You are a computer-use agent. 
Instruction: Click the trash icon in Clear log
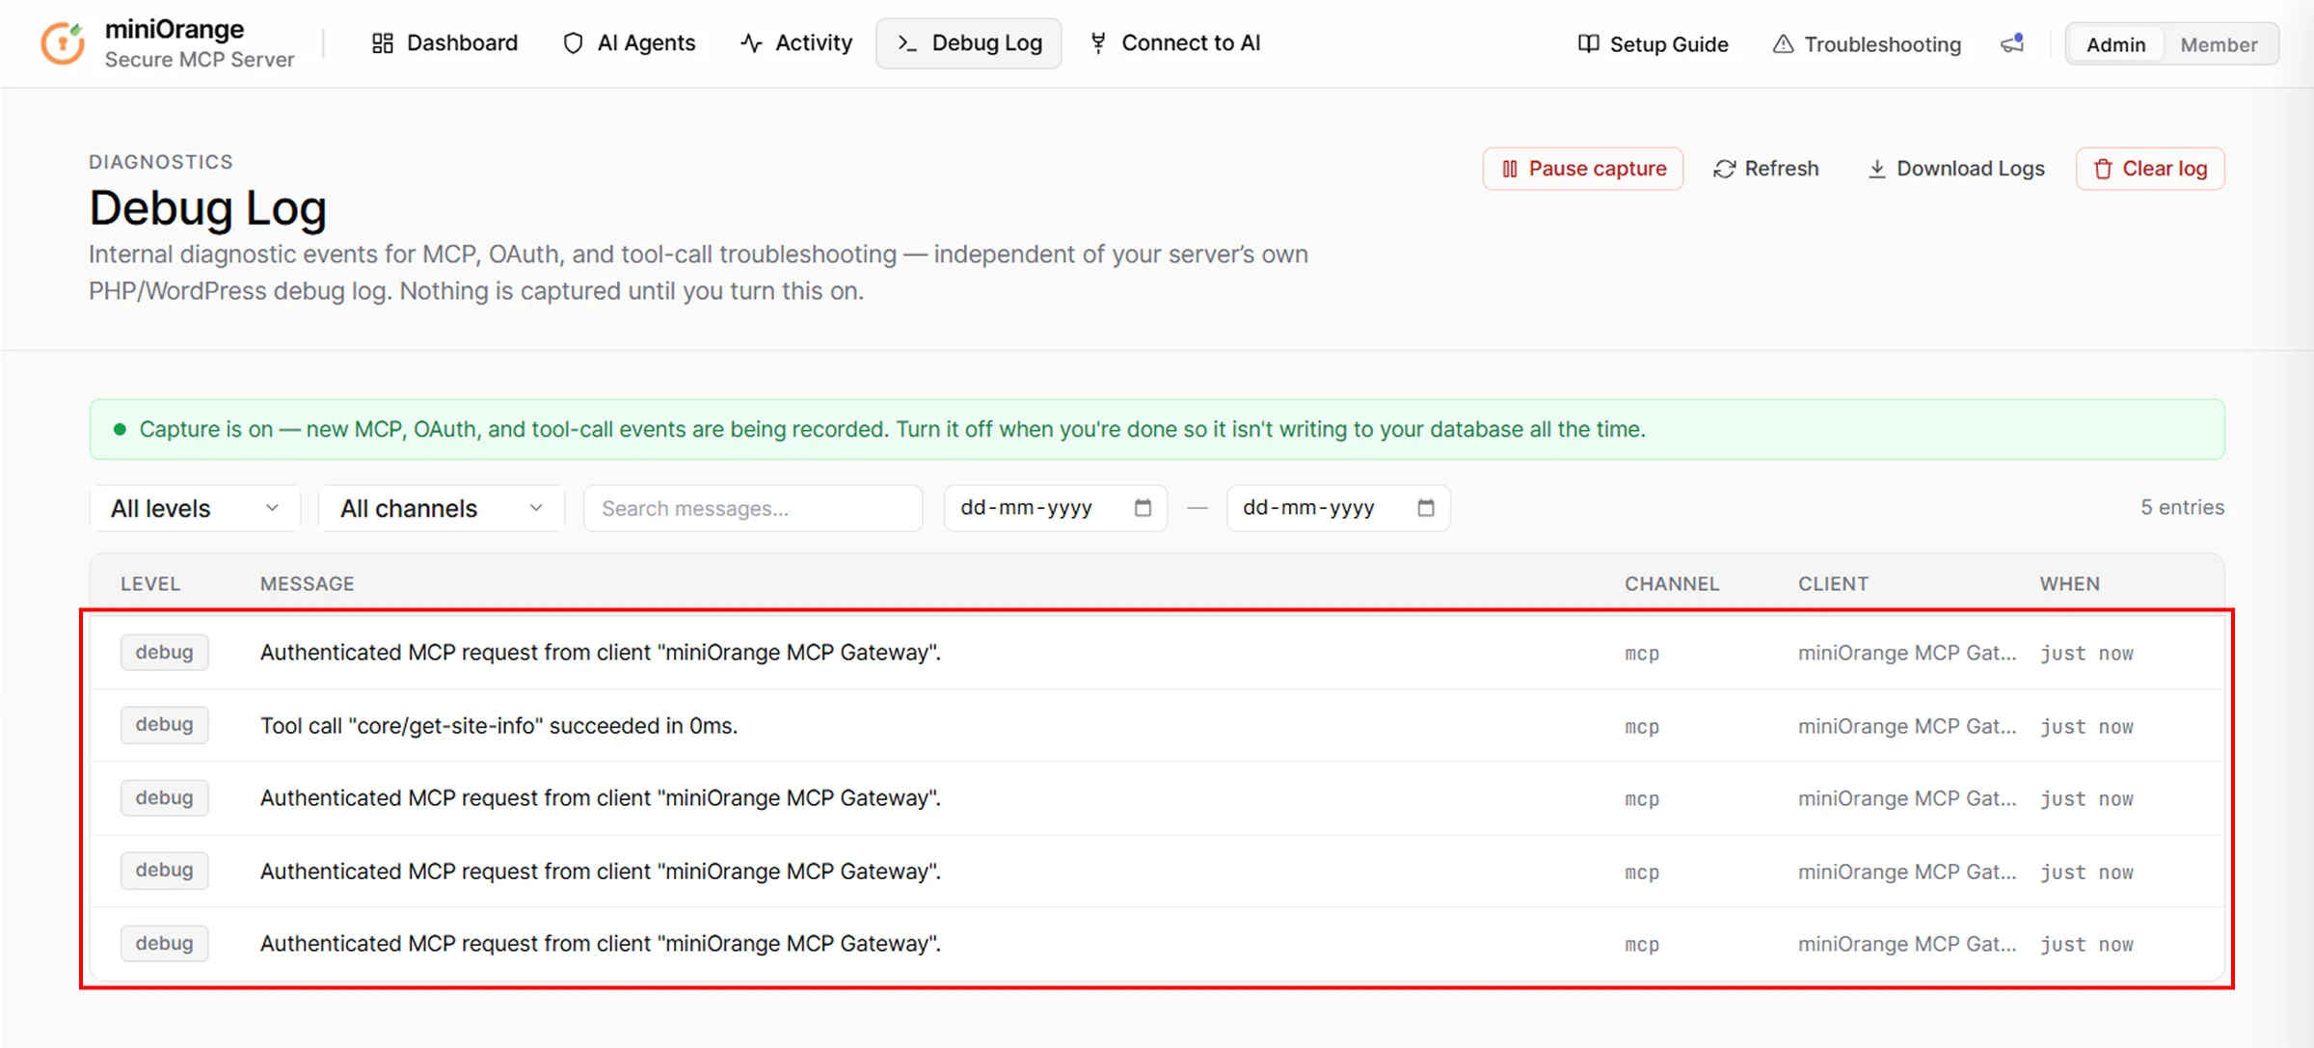coord(2103,169)
